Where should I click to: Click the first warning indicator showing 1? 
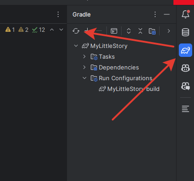pyautogui.click(x=10, y=30)
